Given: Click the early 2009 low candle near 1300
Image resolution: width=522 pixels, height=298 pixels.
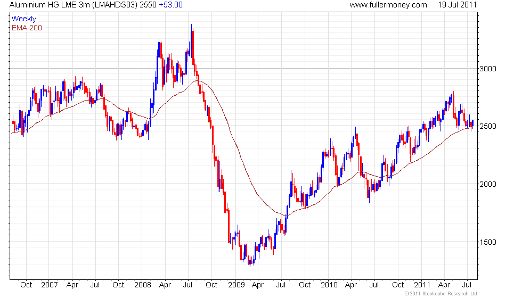Looking at the screenshot, I should click(250, 261).
